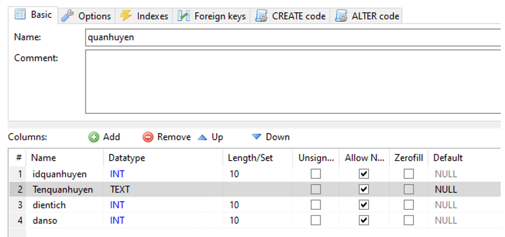Click inside the Comment text area
Image resolution: width=505 pixels, height=237 pixels.
point(292,81)
